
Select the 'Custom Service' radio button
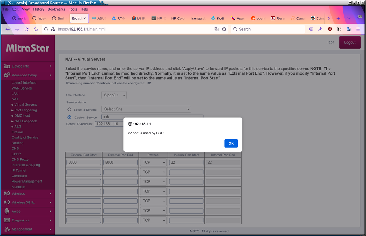69,117
